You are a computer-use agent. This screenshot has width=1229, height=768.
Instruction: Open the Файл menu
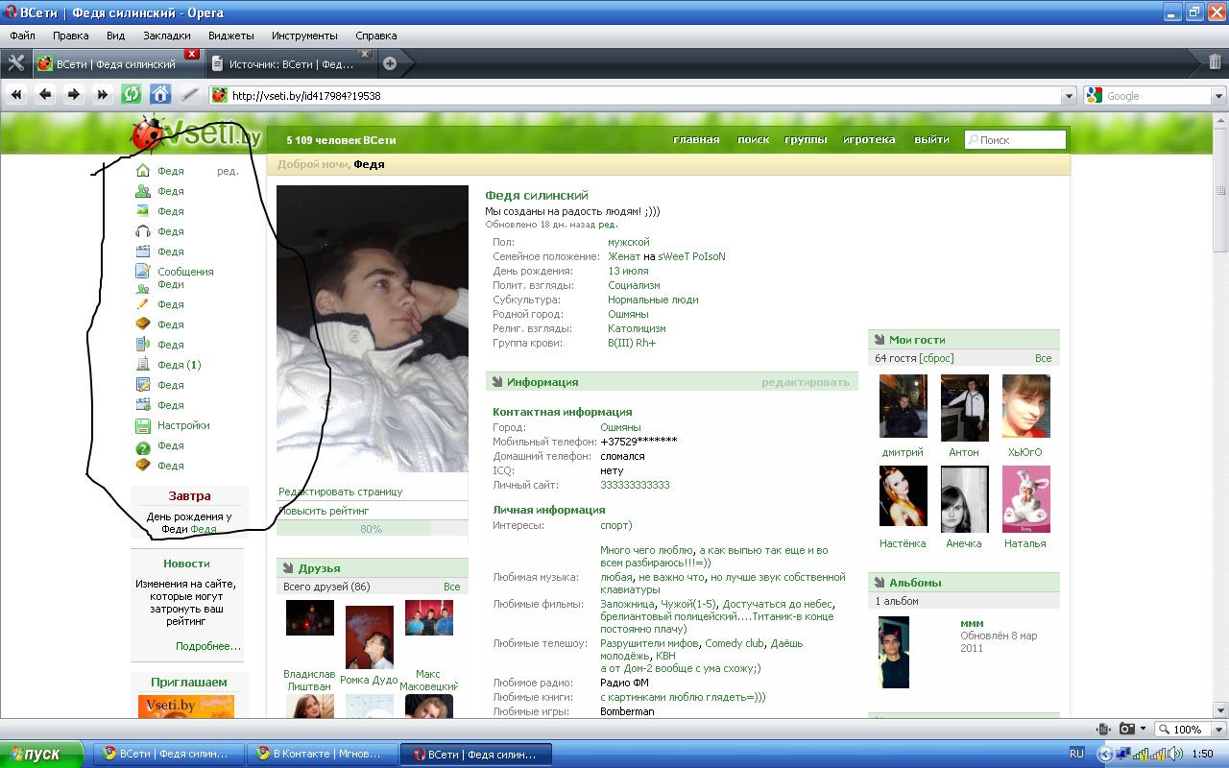coord(22,36)
